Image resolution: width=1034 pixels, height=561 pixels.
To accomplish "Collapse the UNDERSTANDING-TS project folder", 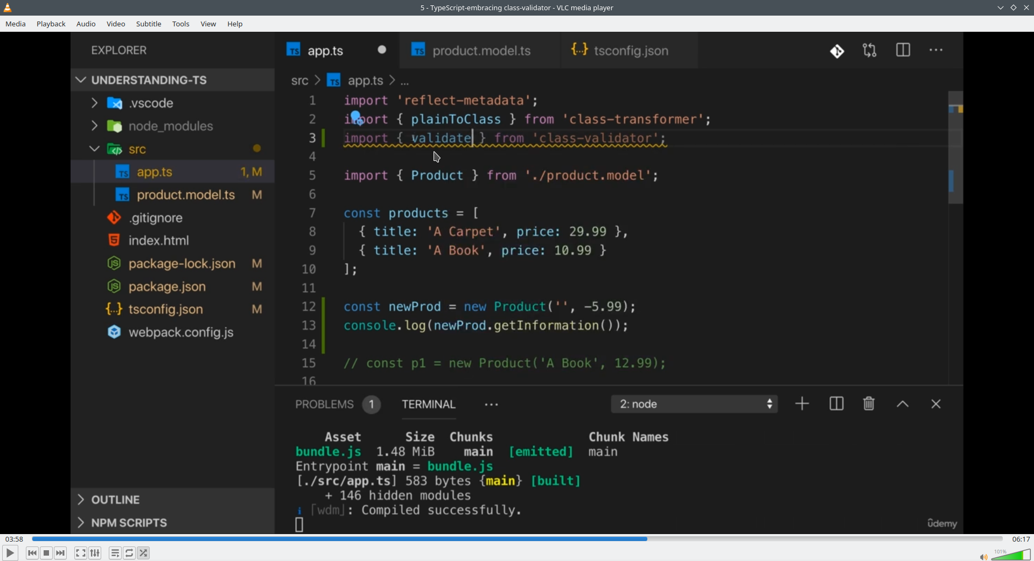I will tap(81, 80).
